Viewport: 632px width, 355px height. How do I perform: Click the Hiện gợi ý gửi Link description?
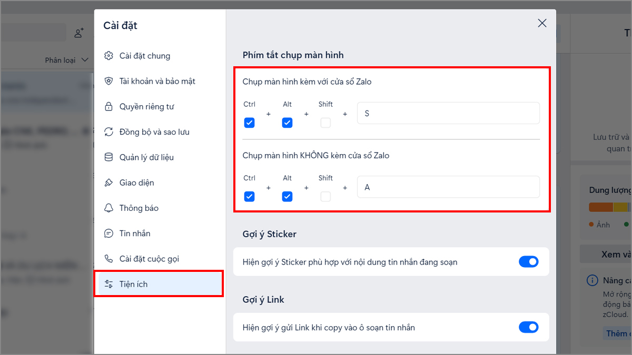[329, 328]
